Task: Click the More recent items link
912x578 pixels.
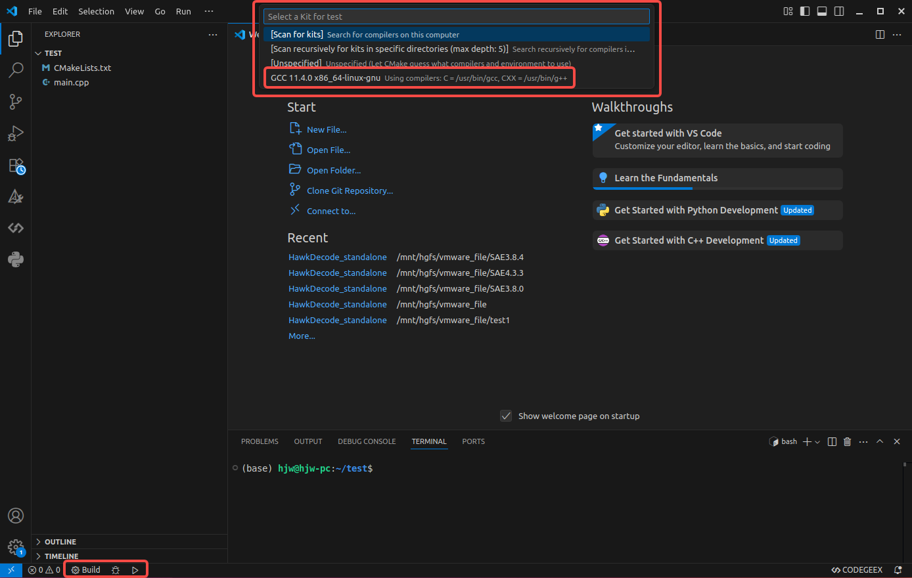Action: (x=302, y=336)
